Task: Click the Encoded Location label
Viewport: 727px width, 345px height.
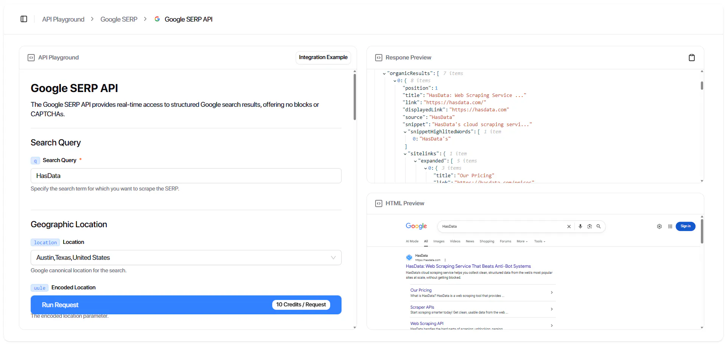Action: pyautogui.click(x=73, y=287)
